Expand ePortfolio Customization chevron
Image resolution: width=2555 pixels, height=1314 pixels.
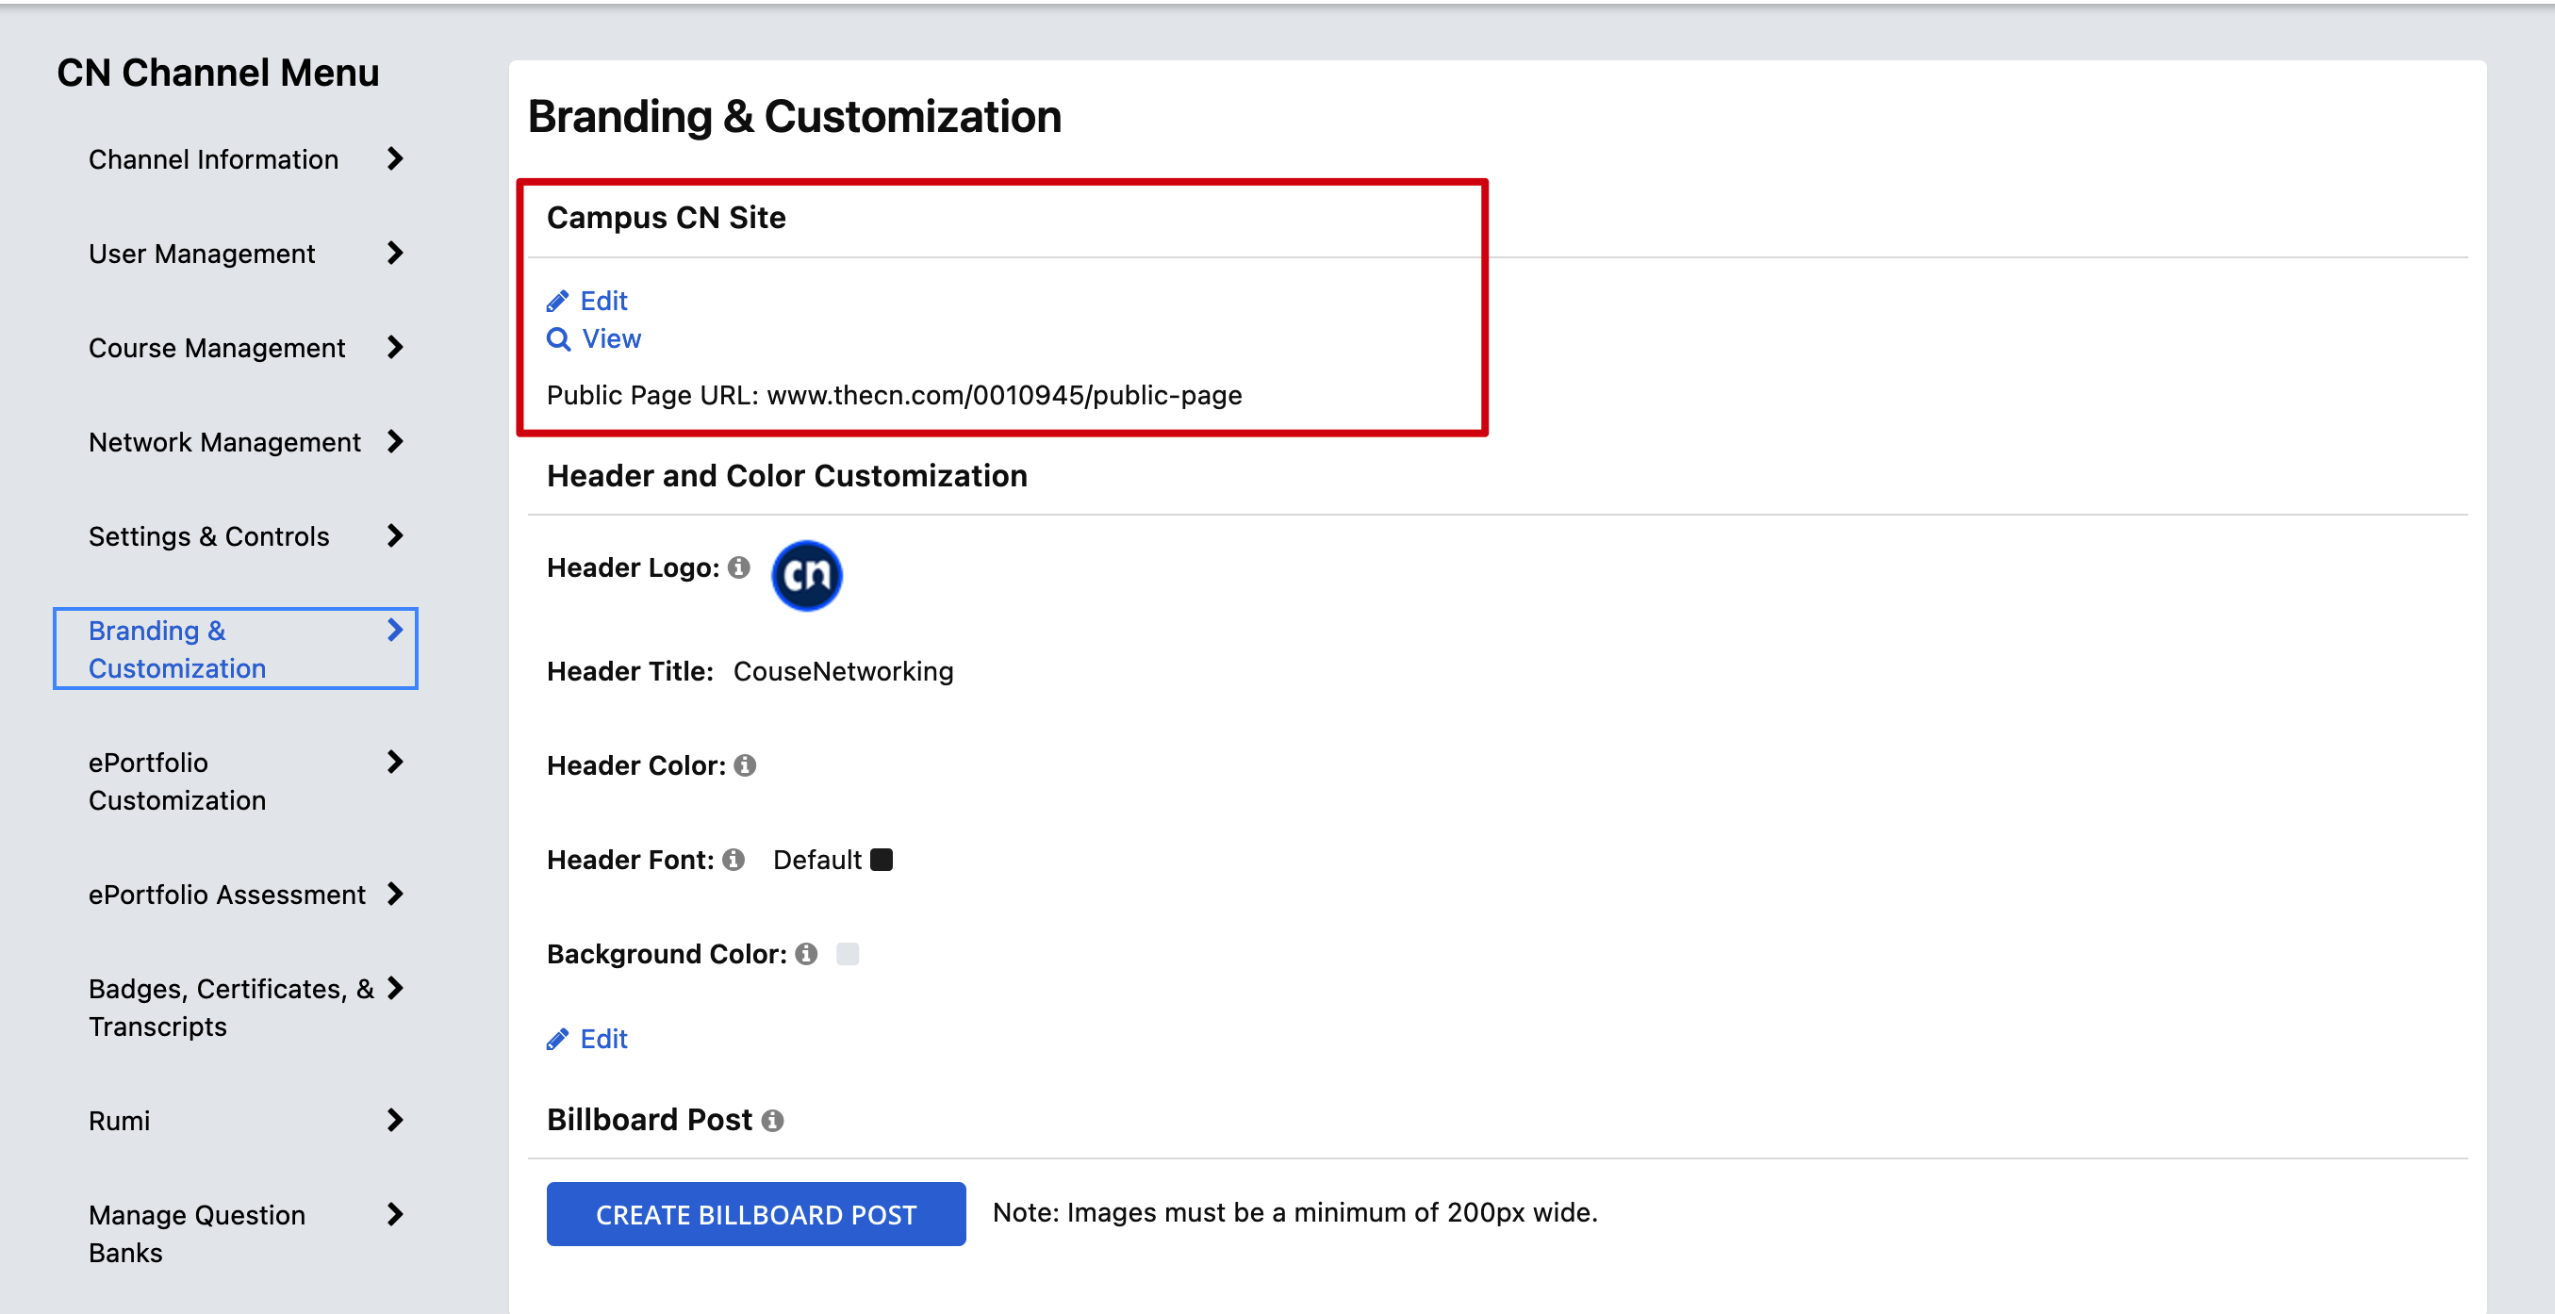(395, 762)
